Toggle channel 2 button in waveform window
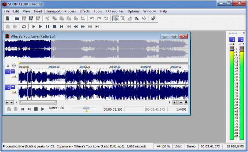Viewport: 248px width, 152px height. (7, 88)
